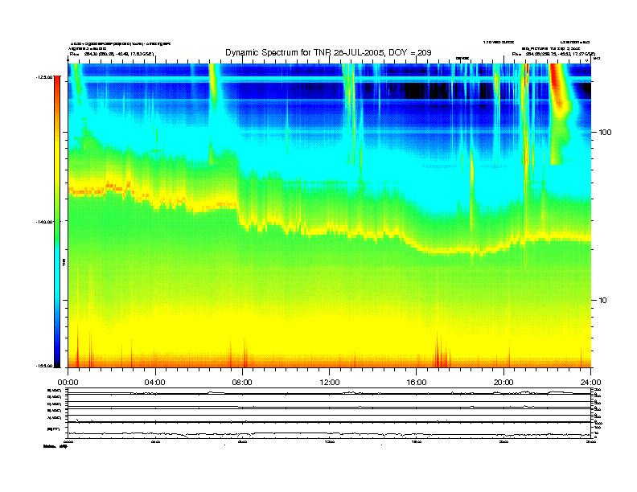Click the '04:00' time axis label
The height and width of the screenshot is (492, 637).
[x=154, y=383]
